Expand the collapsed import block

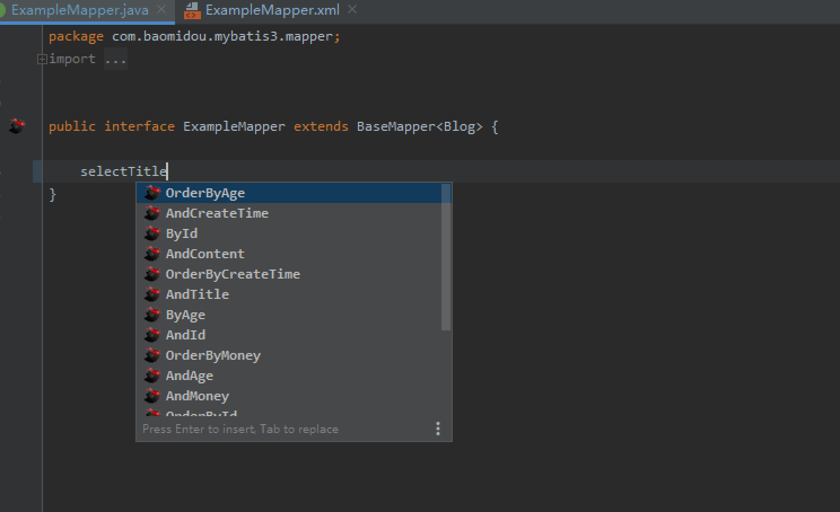[42, 59]
